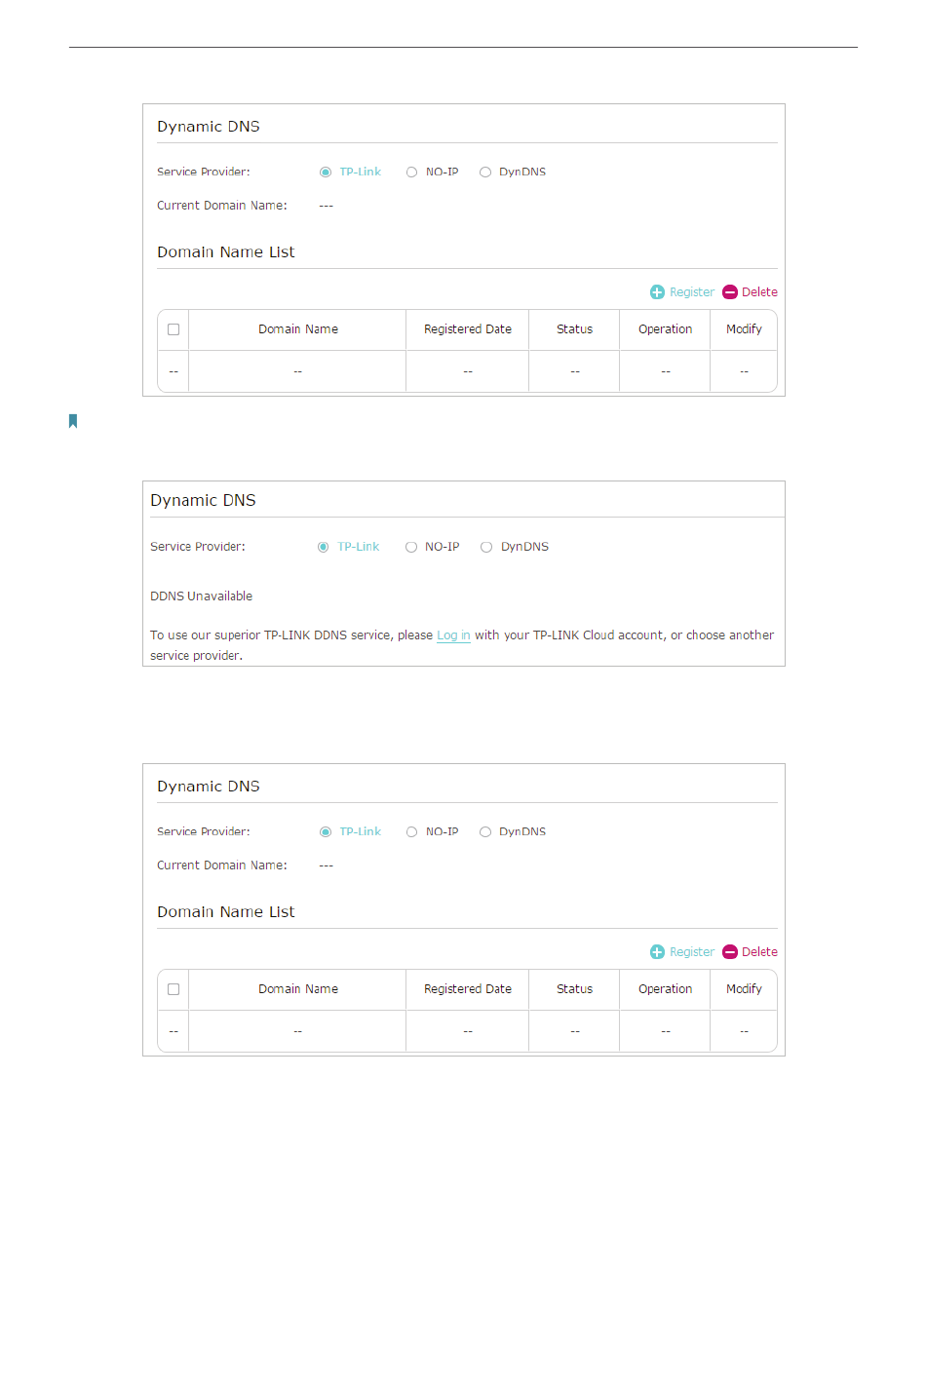The width and height of the screenshot is (926, 1384).
Task: Select TP-Link radio in DDNS Unavailable panel
Action: click(324, 548)
